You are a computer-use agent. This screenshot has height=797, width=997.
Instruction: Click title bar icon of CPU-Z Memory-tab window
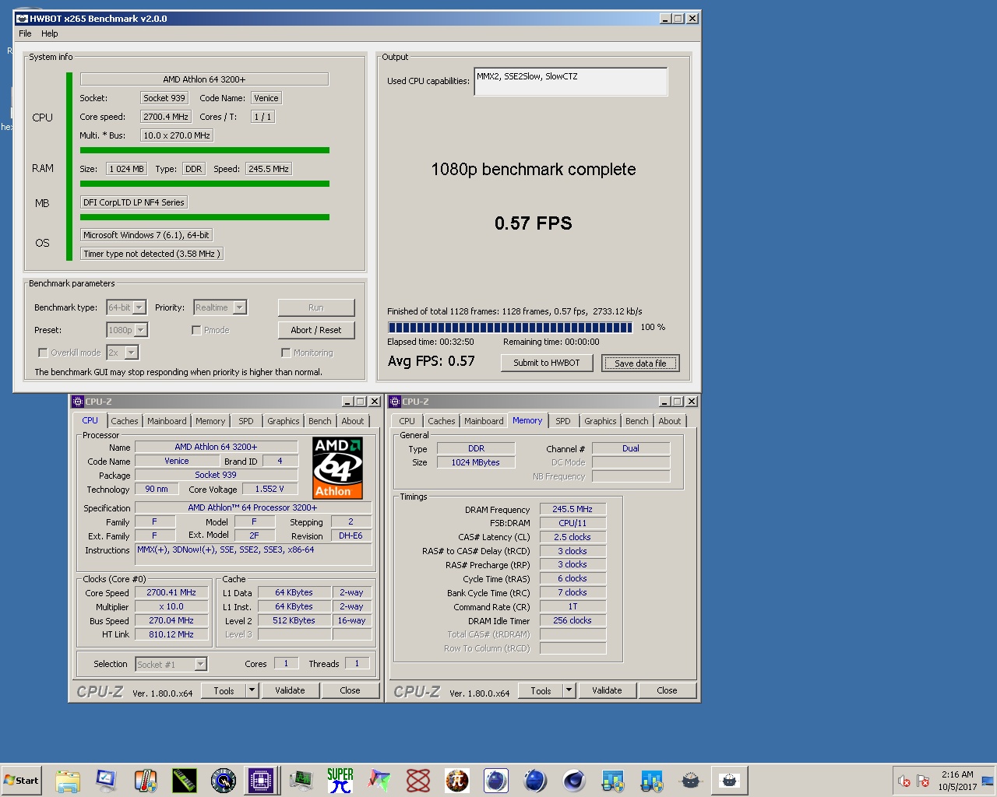click(x=394, y=402)
